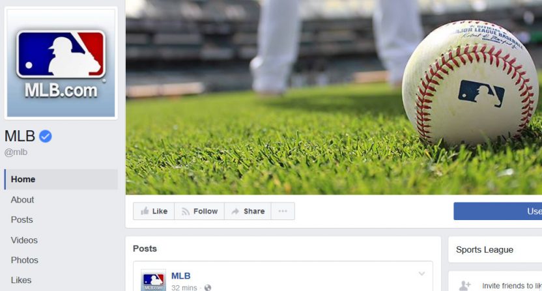Open the MLB.com profile picture
This screenshot has width=542, height=291.
click(x=61, y=63)
